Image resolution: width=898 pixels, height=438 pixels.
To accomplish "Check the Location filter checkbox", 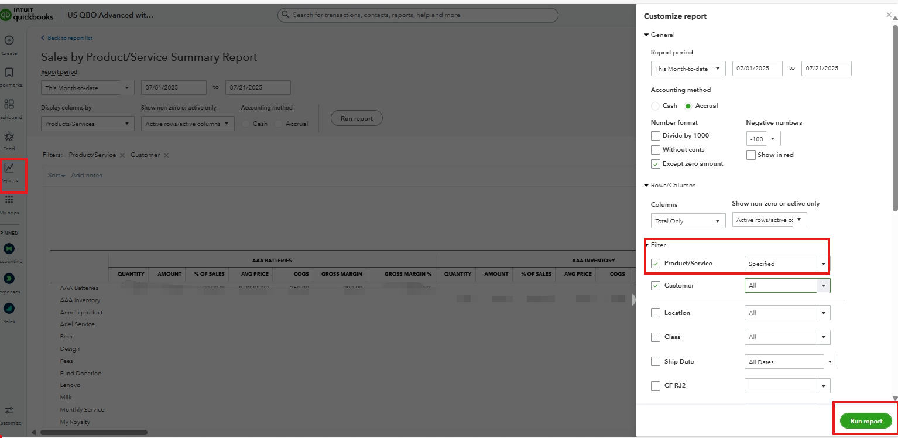I will pyautogui.click(x=656, y=313).
